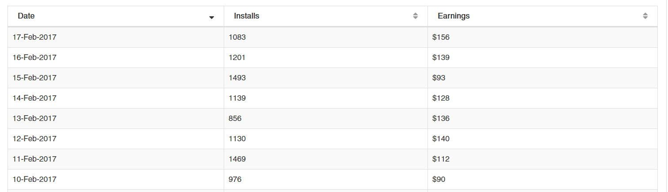Select the $156 earnings cell

(543, 38)
